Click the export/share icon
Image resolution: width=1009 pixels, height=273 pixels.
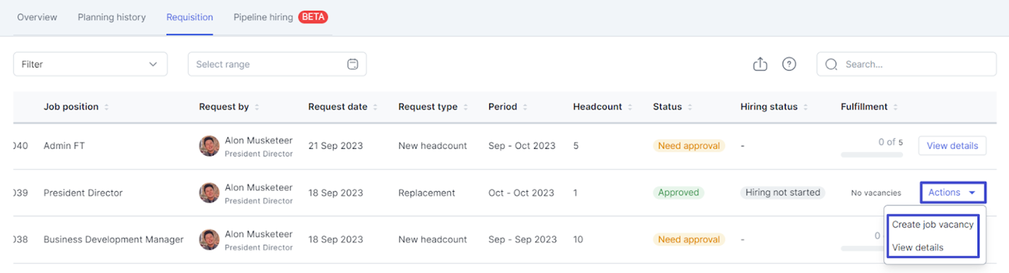click(x=760, y=64)
